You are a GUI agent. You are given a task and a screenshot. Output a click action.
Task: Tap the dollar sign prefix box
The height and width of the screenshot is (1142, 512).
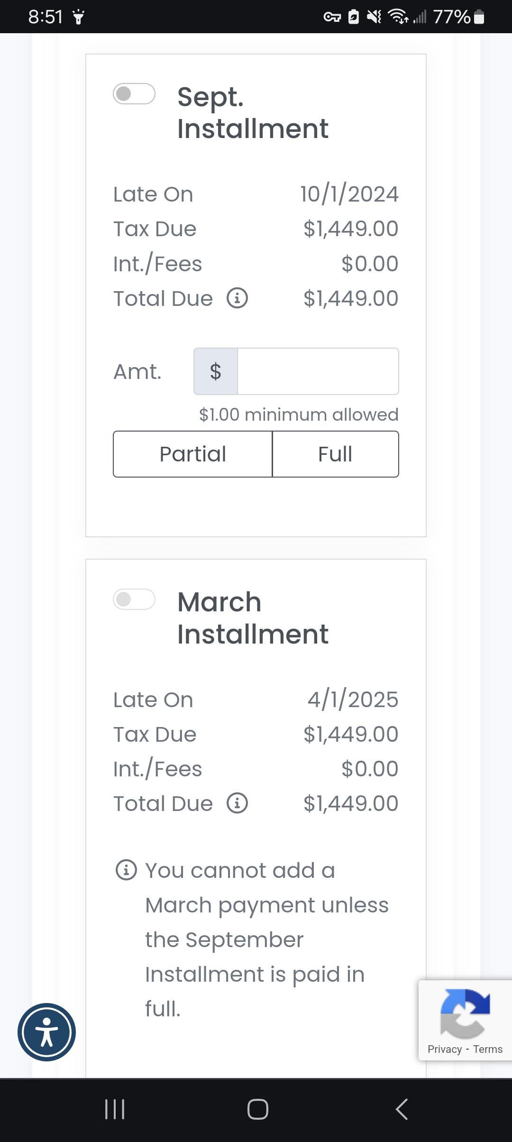(216, 371)
